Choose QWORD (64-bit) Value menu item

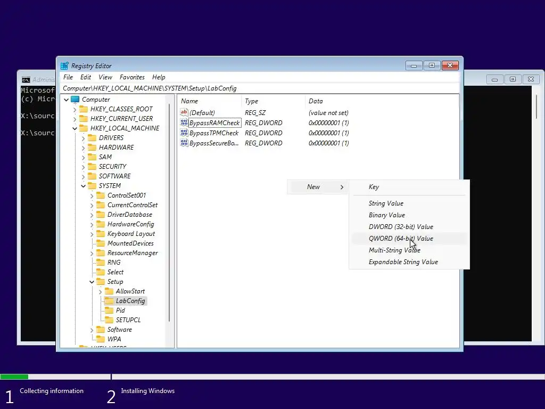click(409, 239)
